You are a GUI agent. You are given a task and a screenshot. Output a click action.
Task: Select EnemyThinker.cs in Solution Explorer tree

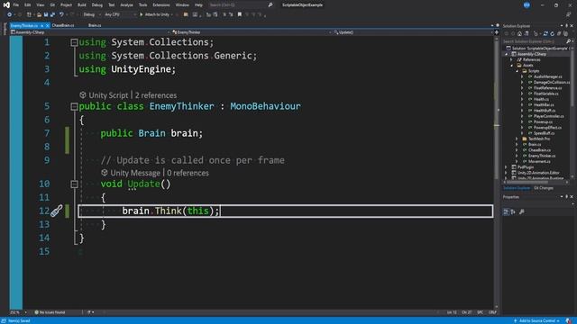[542, 156]
